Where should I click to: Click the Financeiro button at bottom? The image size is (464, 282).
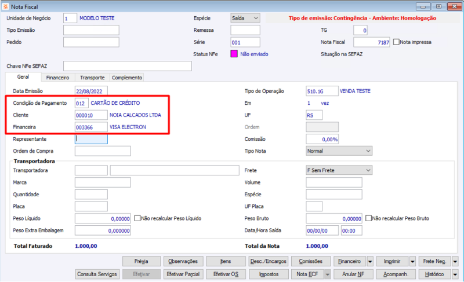coord(350,261)
